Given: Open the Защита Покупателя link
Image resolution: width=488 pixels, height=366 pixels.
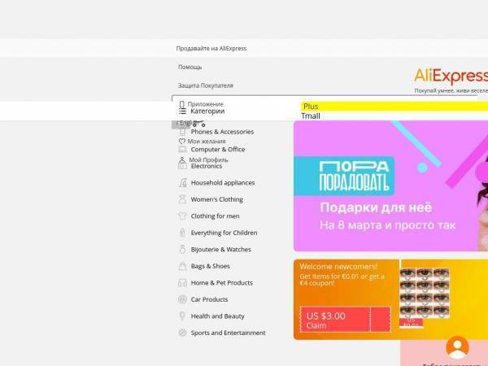Looking at the screenshot, I should (x=206, y=85).
